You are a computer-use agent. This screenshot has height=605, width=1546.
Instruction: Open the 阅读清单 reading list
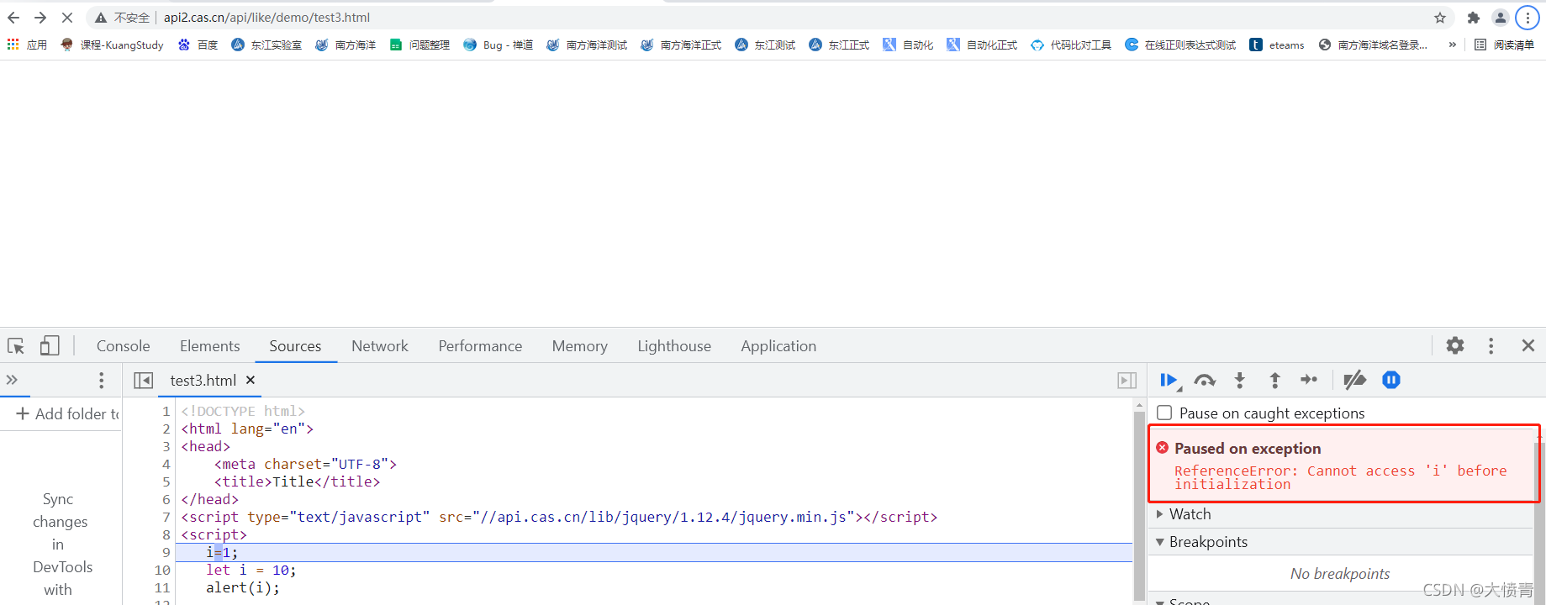tap(1505, 45)
